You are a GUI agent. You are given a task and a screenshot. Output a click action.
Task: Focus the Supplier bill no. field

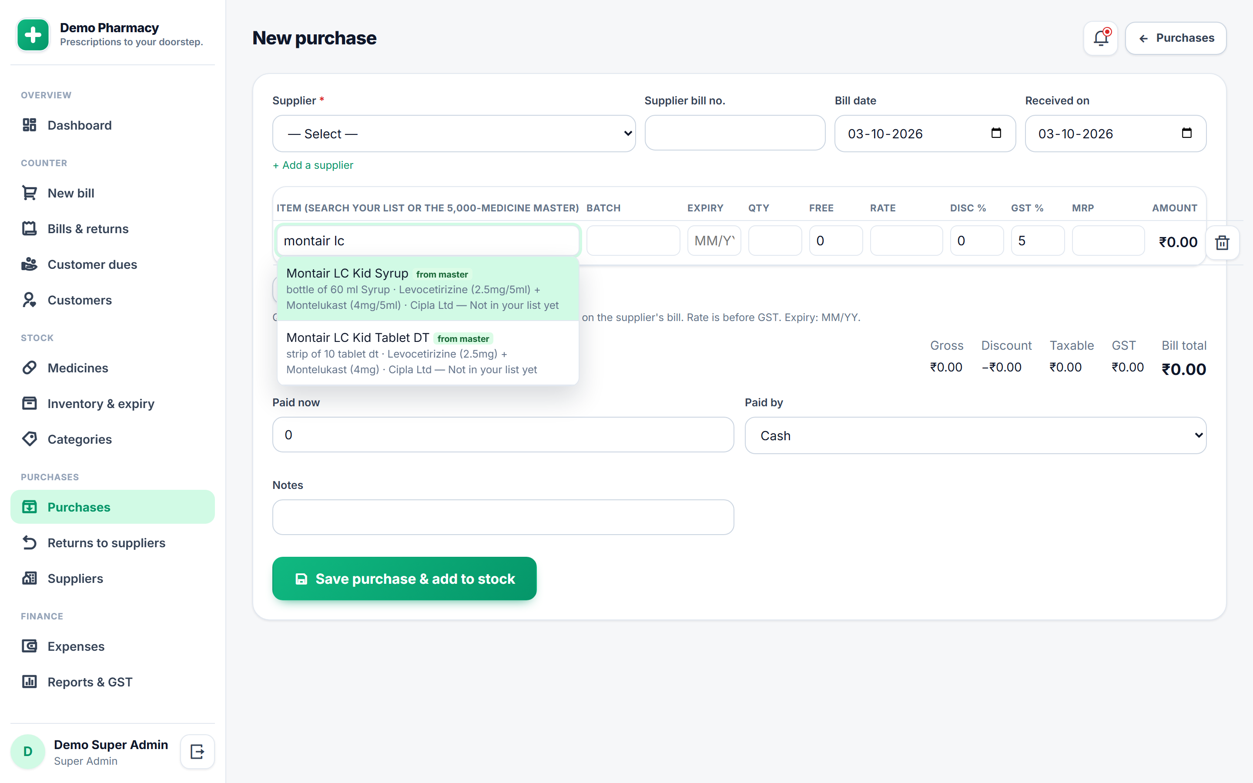[x=735, y=133]
